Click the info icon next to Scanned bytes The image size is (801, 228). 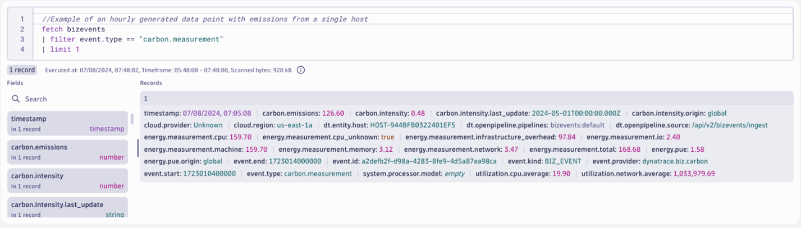coord(301,70)
